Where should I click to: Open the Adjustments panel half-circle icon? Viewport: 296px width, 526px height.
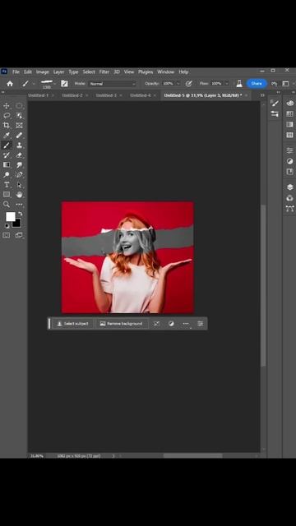(290, 161)
